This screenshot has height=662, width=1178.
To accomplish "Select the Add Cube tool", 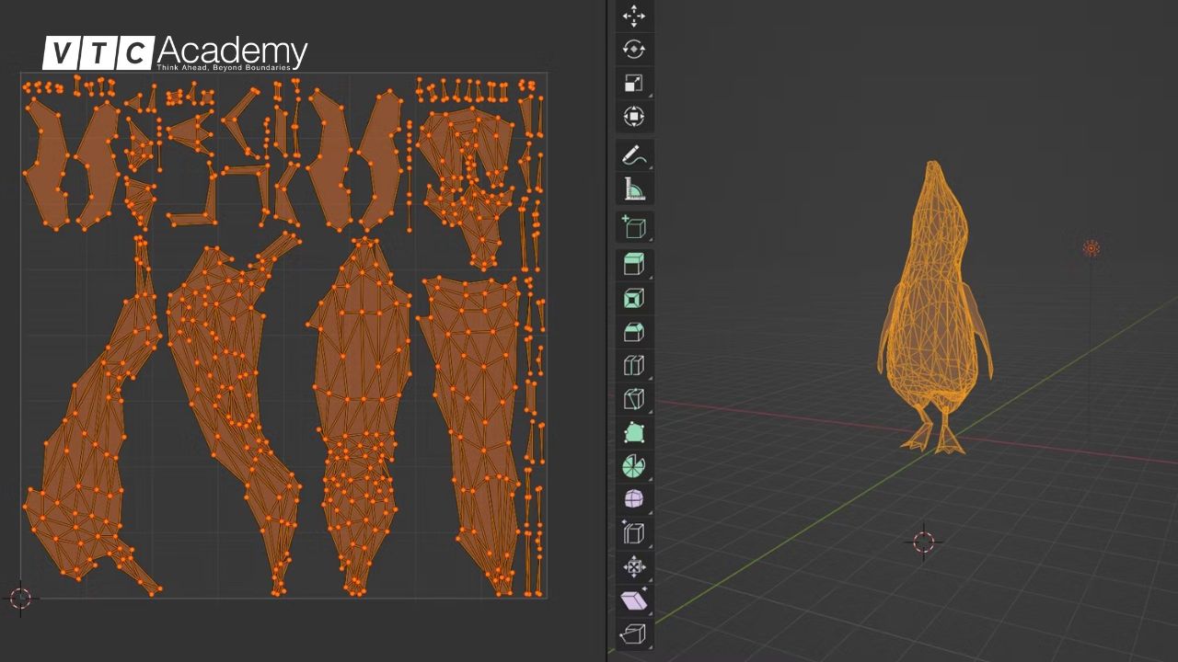I will click(x=633, y=228).
